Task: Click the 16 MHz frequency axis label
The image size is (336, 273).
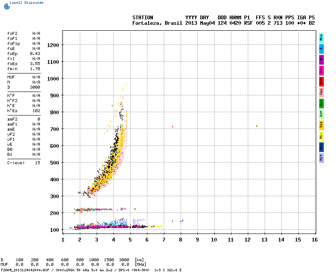Action: point(315,240)
